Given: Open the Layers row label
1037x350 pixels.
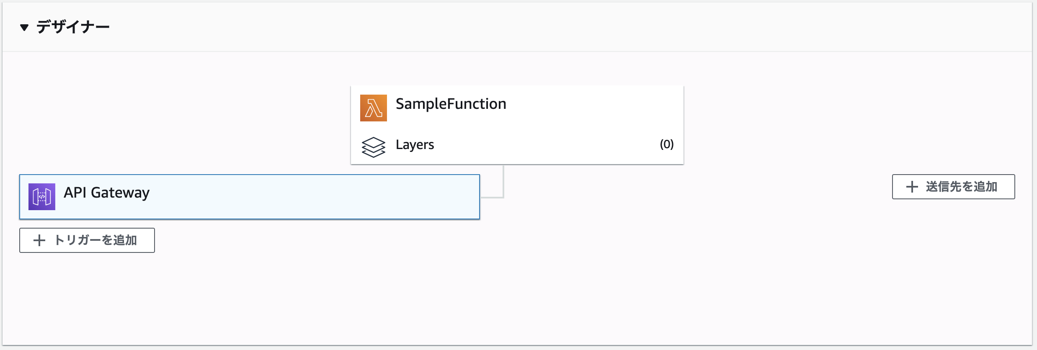Looking at the screenshot, I should 415,145.
